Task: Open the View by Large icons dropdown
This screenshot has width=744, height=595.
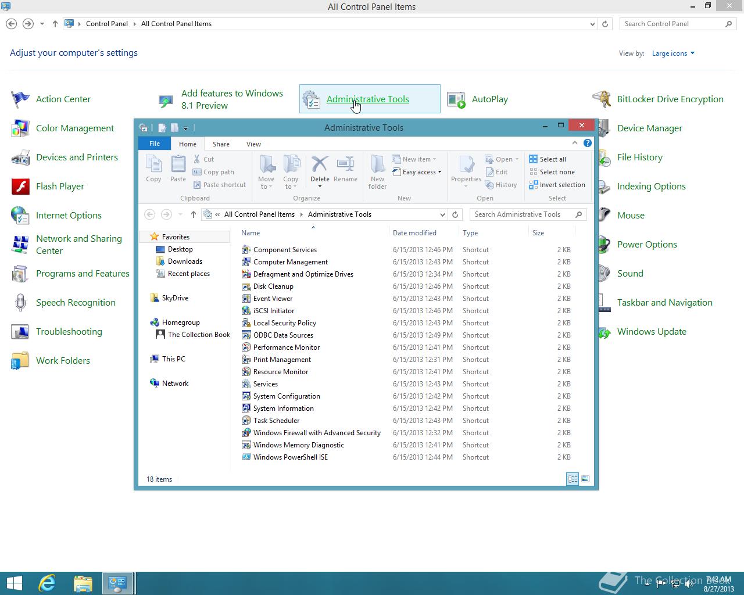Action: (x=673, y=53)
